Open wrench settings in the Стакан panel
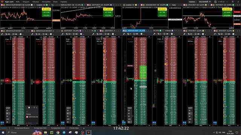Image resolution: width=241 pixels, height=135 pixels. 154,34
